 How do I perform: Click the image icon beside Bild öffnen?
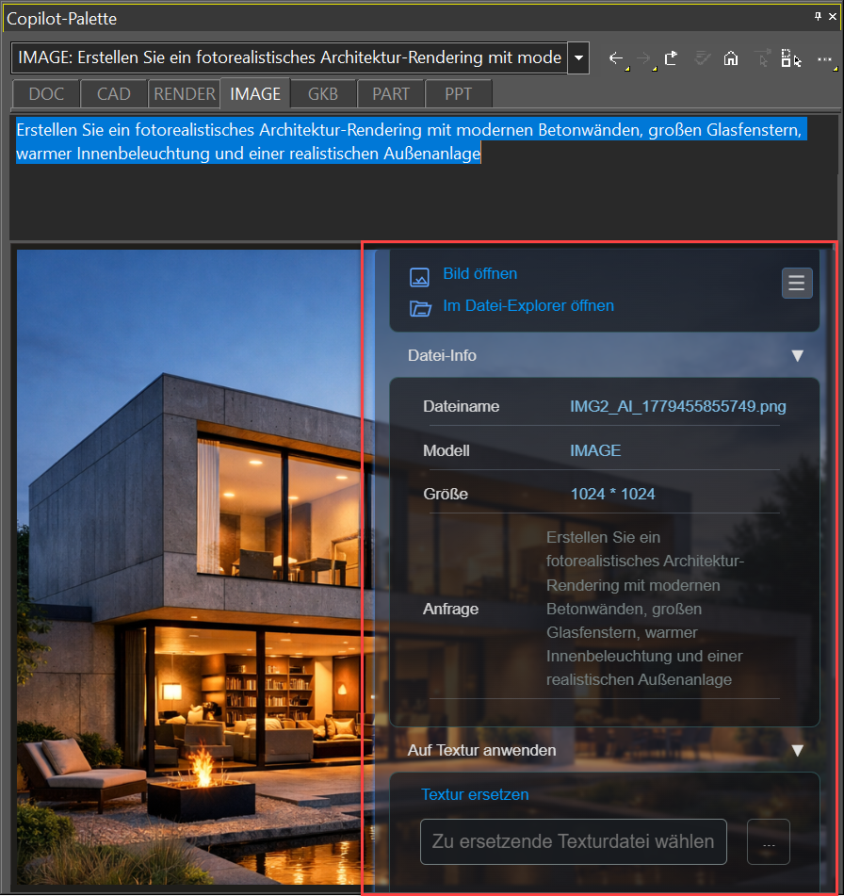tap(419, 277)
